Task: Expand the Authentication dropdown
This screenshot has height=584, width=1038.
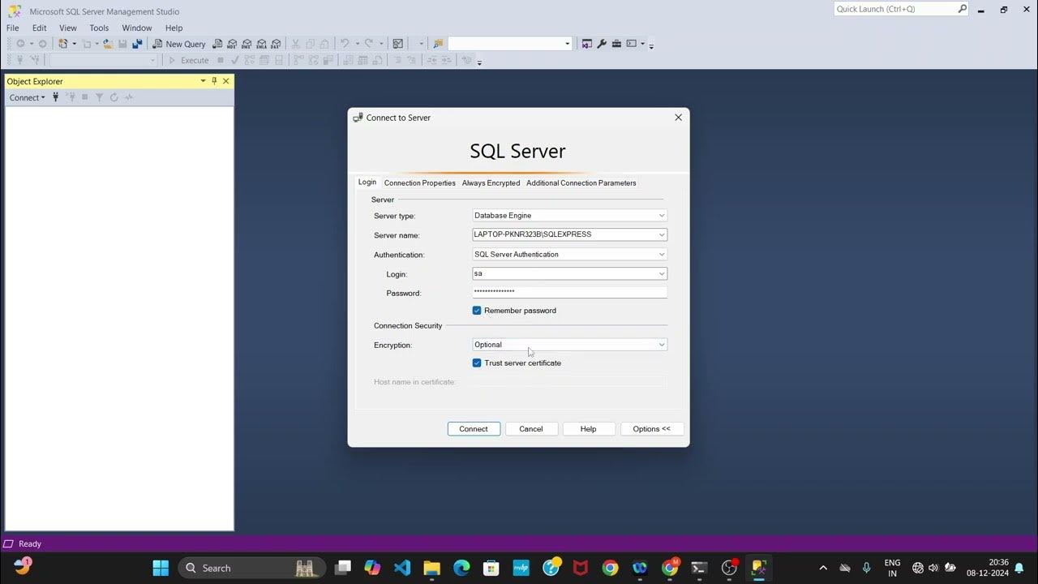Action: click(662, 255)
